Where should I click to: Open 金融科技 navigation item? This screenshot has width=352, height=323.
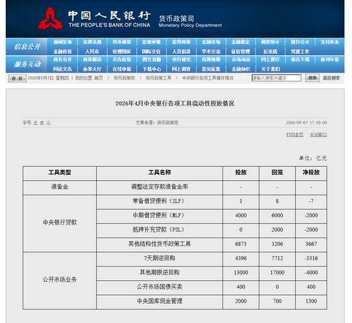63,51
